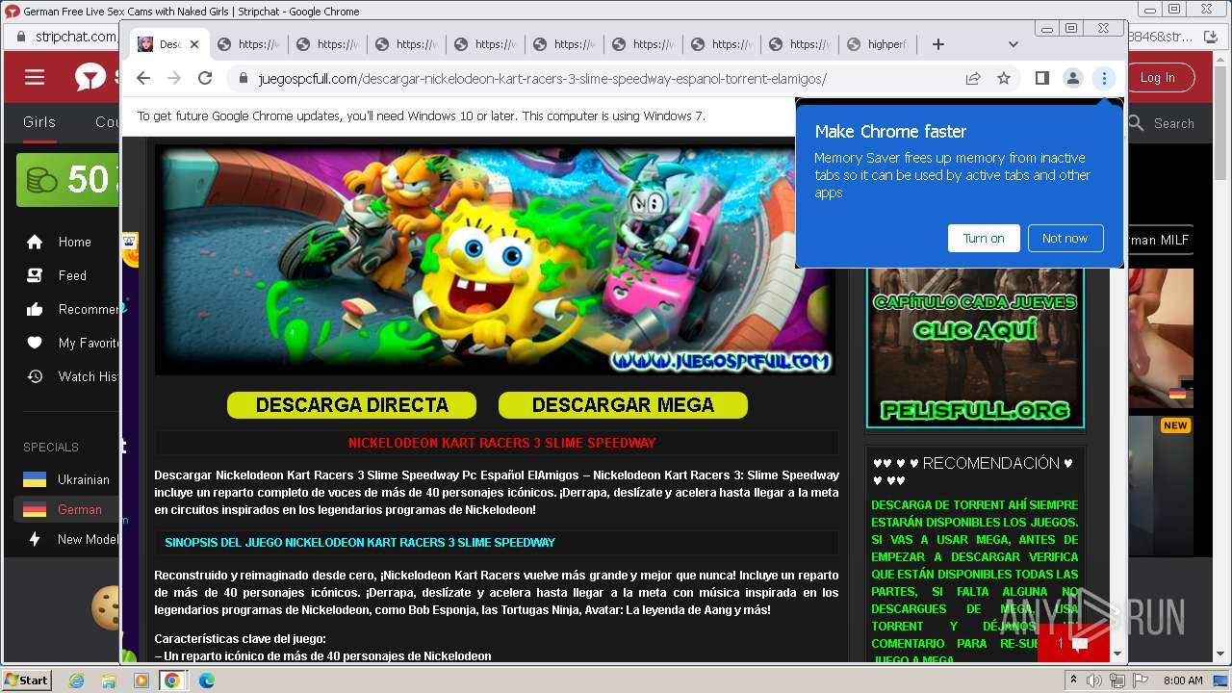Click the SINOPSIS DEL JUEGO heading
Image resolution: width=1232 pixels, height=693 pixels.
(360, 542)
